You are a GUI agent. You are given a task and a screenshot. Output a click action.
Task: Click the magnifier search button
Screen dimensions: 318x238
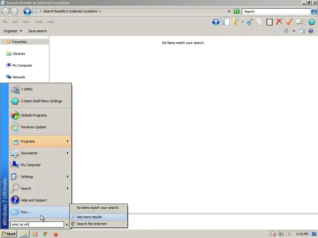pyautogui.click(x=314, y=11)
